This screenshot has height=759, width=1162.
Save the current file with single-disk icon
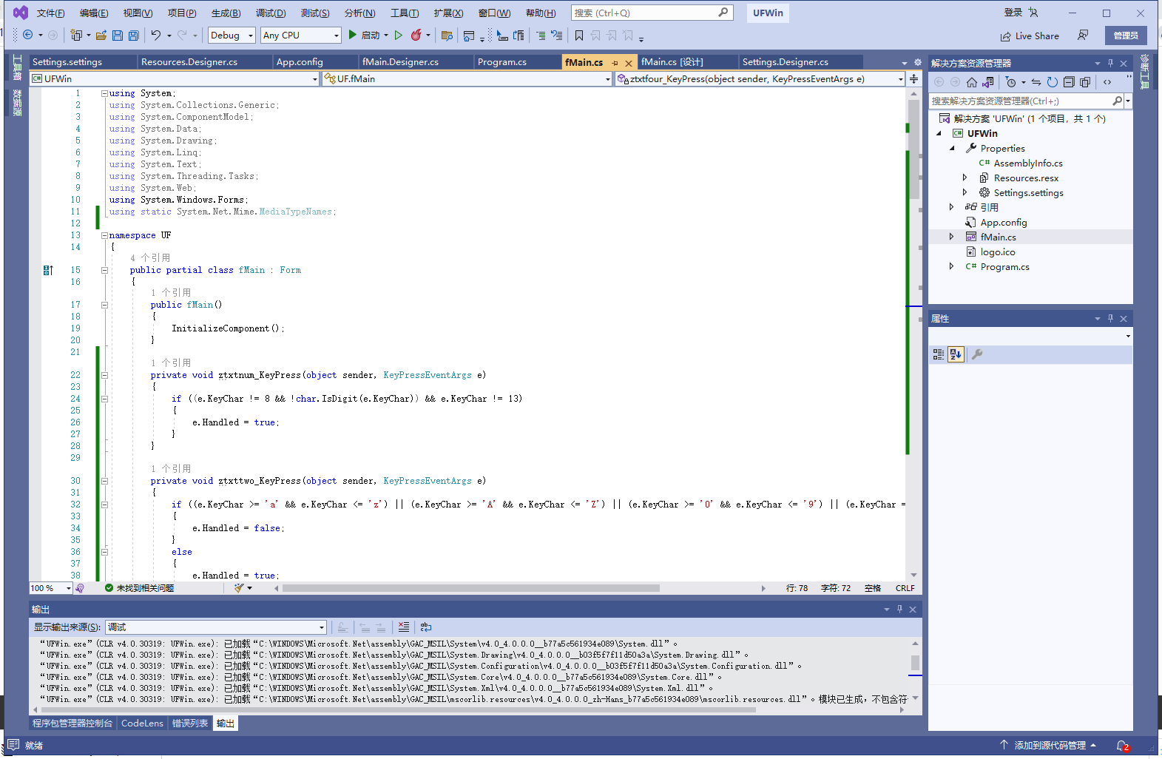point(118,35)
